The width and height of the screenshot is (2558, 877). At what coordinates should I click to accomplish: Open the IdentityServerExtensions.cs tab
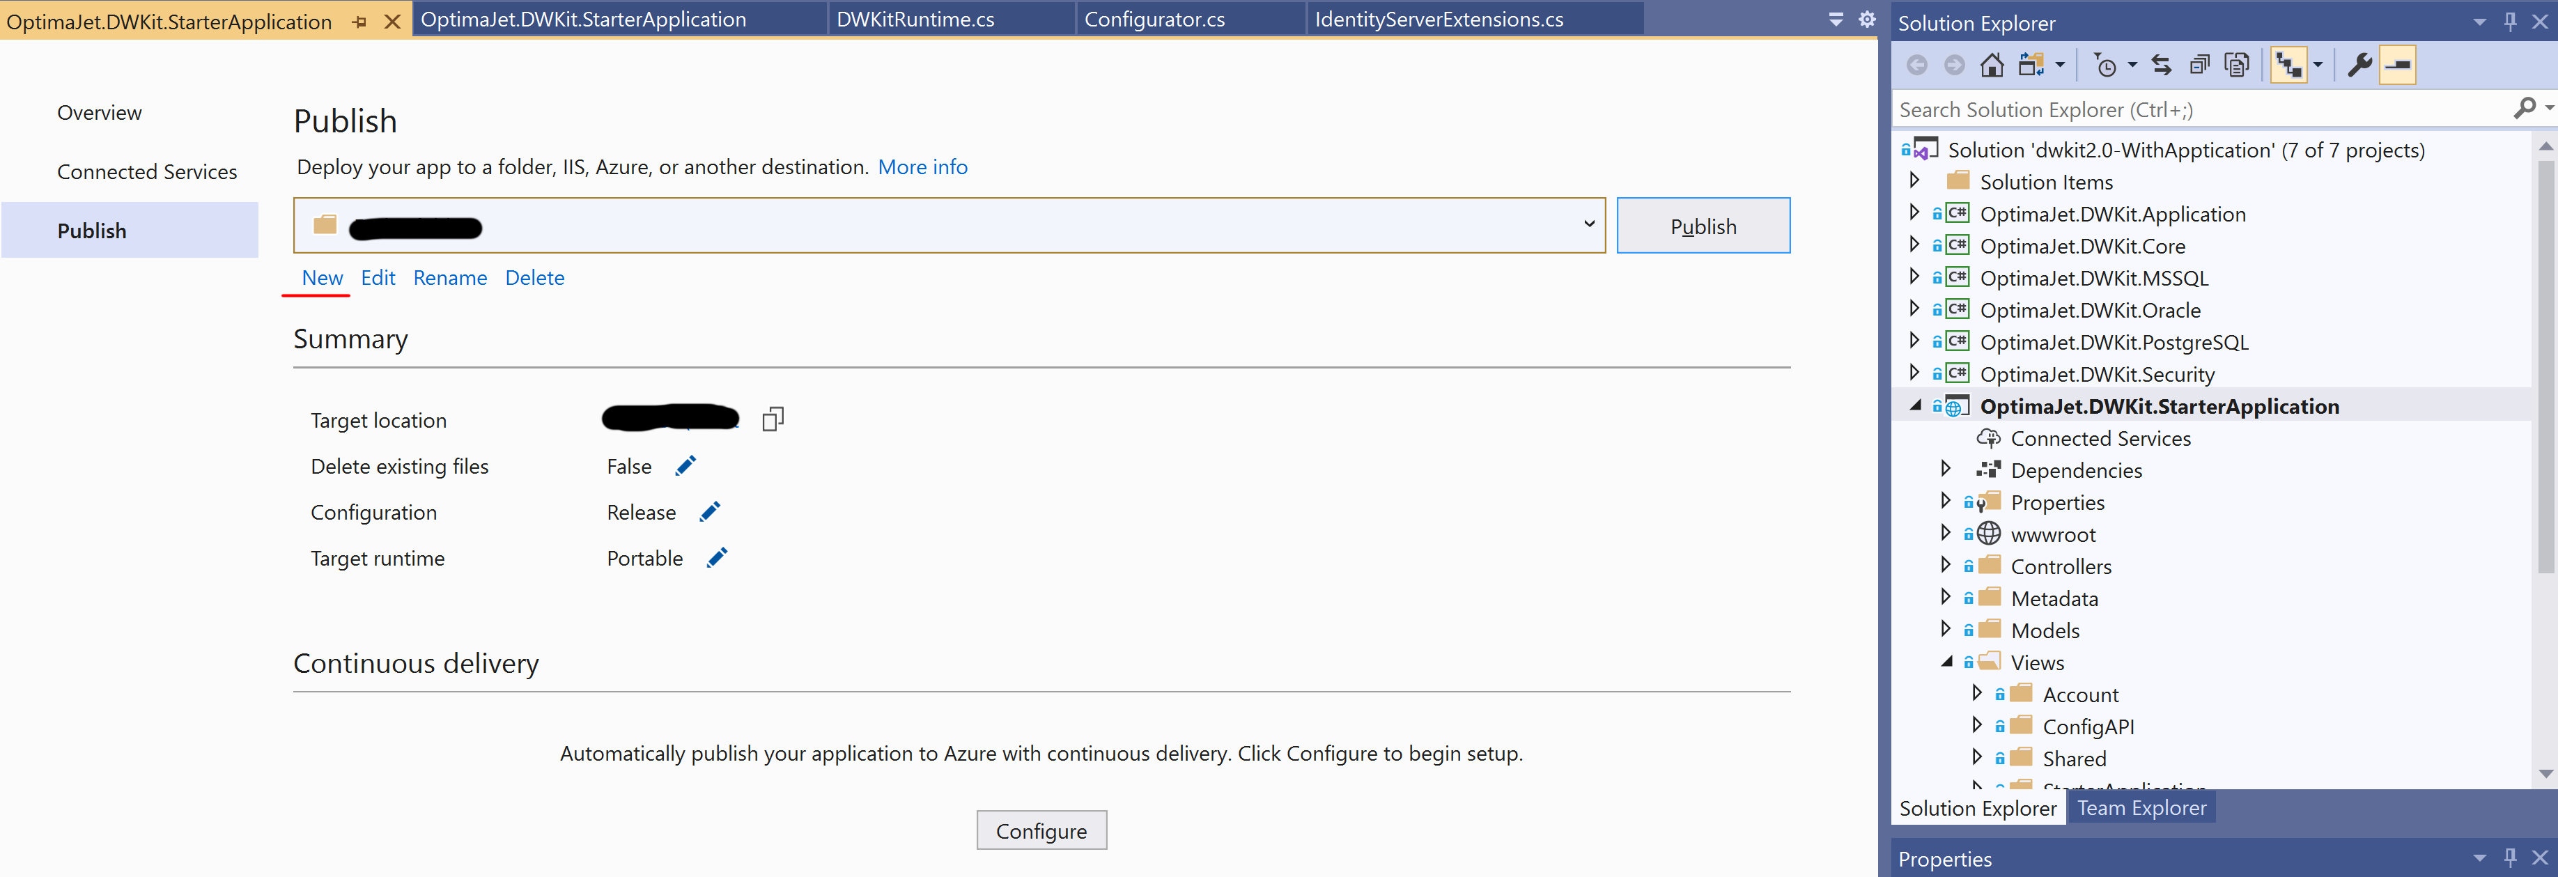click(1473, 19)
